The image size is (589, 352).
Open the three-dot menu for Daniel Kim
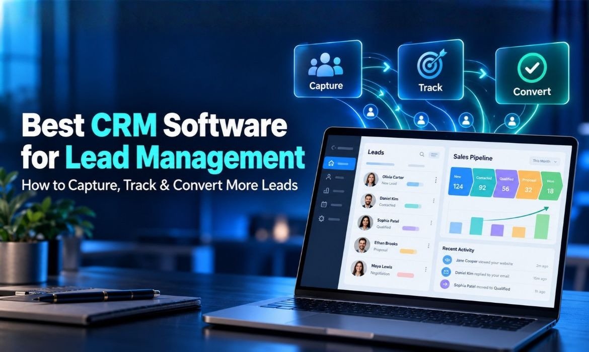(x=433, y=201)
